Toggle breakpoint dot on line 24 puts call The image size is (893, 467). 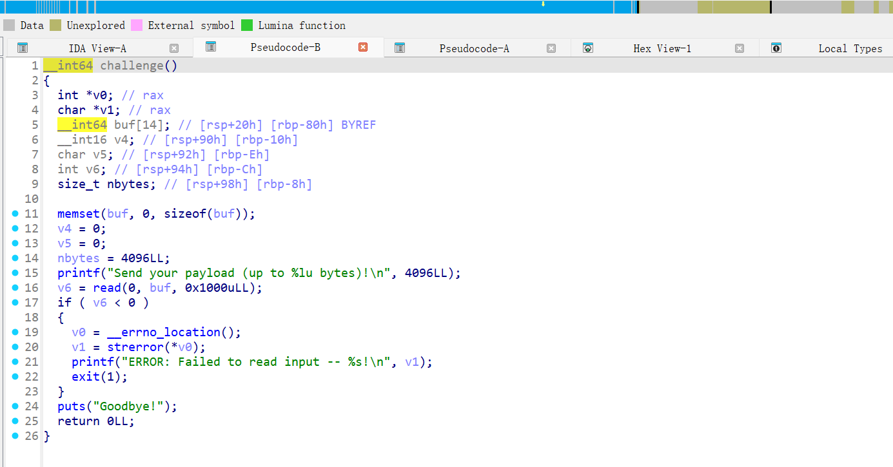(x=15, y=406)
